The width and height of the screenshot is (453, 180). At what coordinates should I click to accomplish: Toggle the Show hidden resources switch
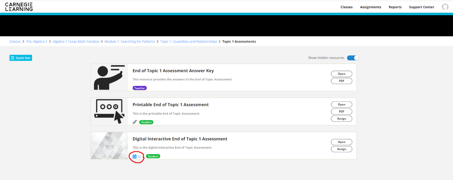353,58
